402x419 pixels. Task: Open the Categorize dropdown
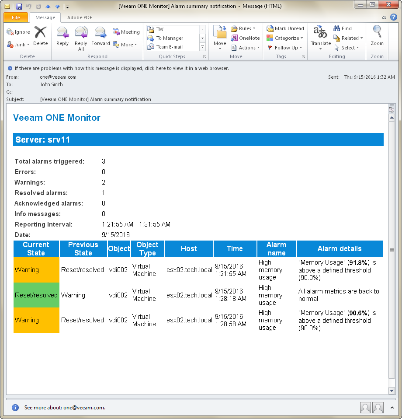(285, 38)
